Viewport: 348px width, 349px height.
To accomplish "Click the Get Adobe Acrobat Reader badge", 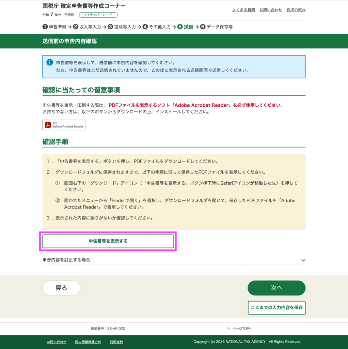I will (x=64, y=125).
